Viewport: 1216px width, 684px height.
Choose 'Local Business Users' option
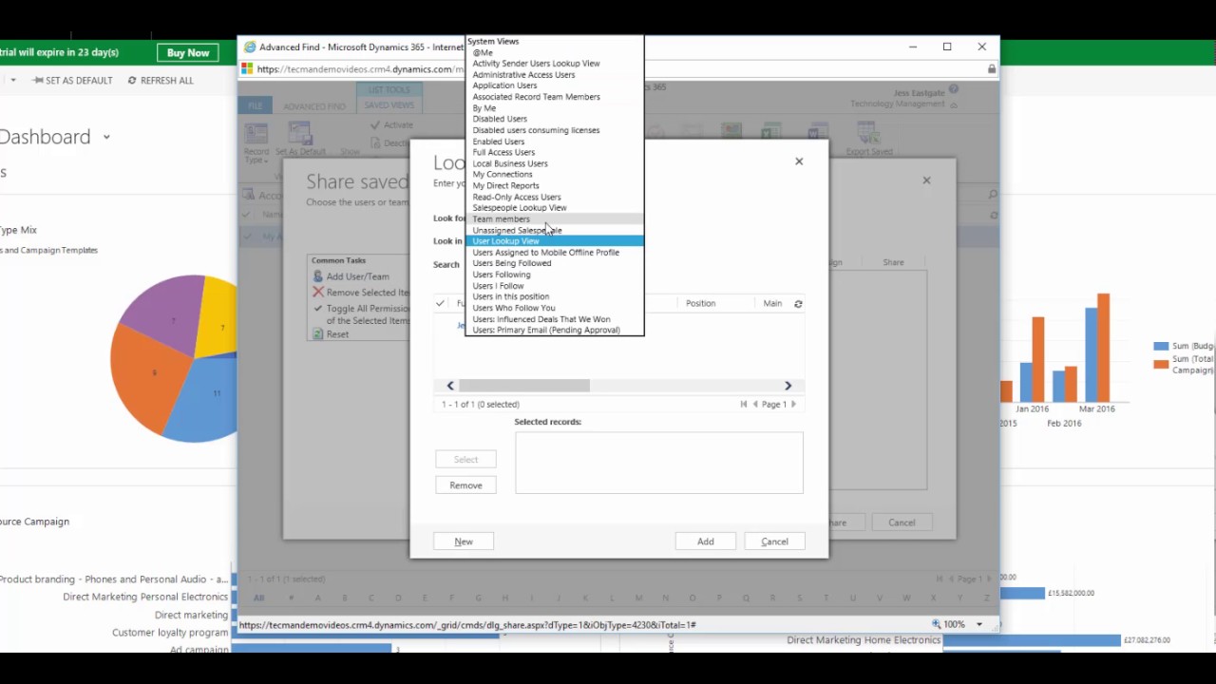[554, 163]
